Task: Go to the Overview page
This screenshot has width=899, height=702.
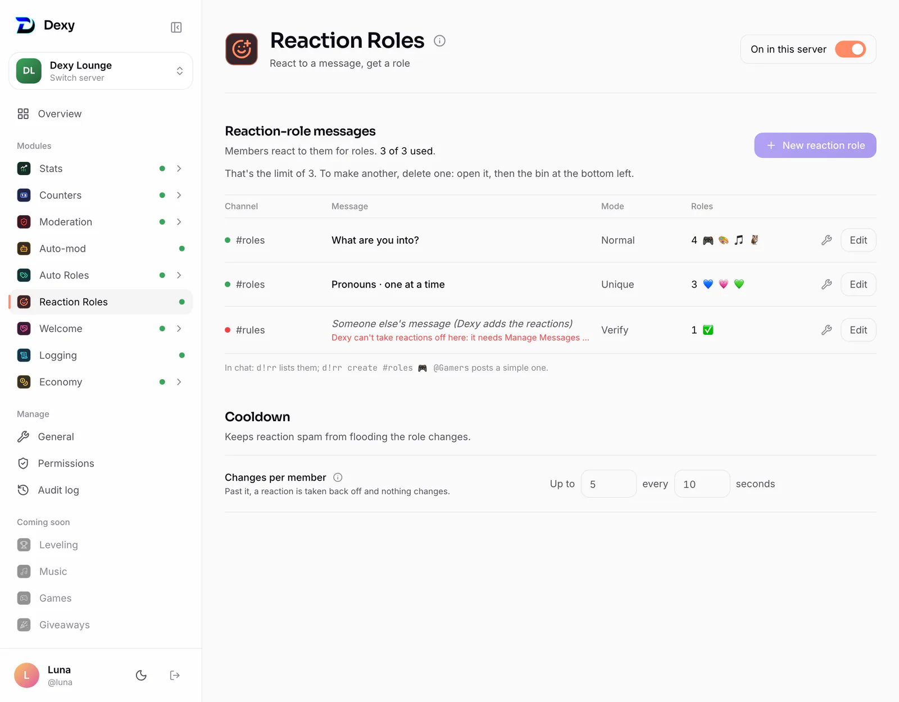Action: click(101, 114)
